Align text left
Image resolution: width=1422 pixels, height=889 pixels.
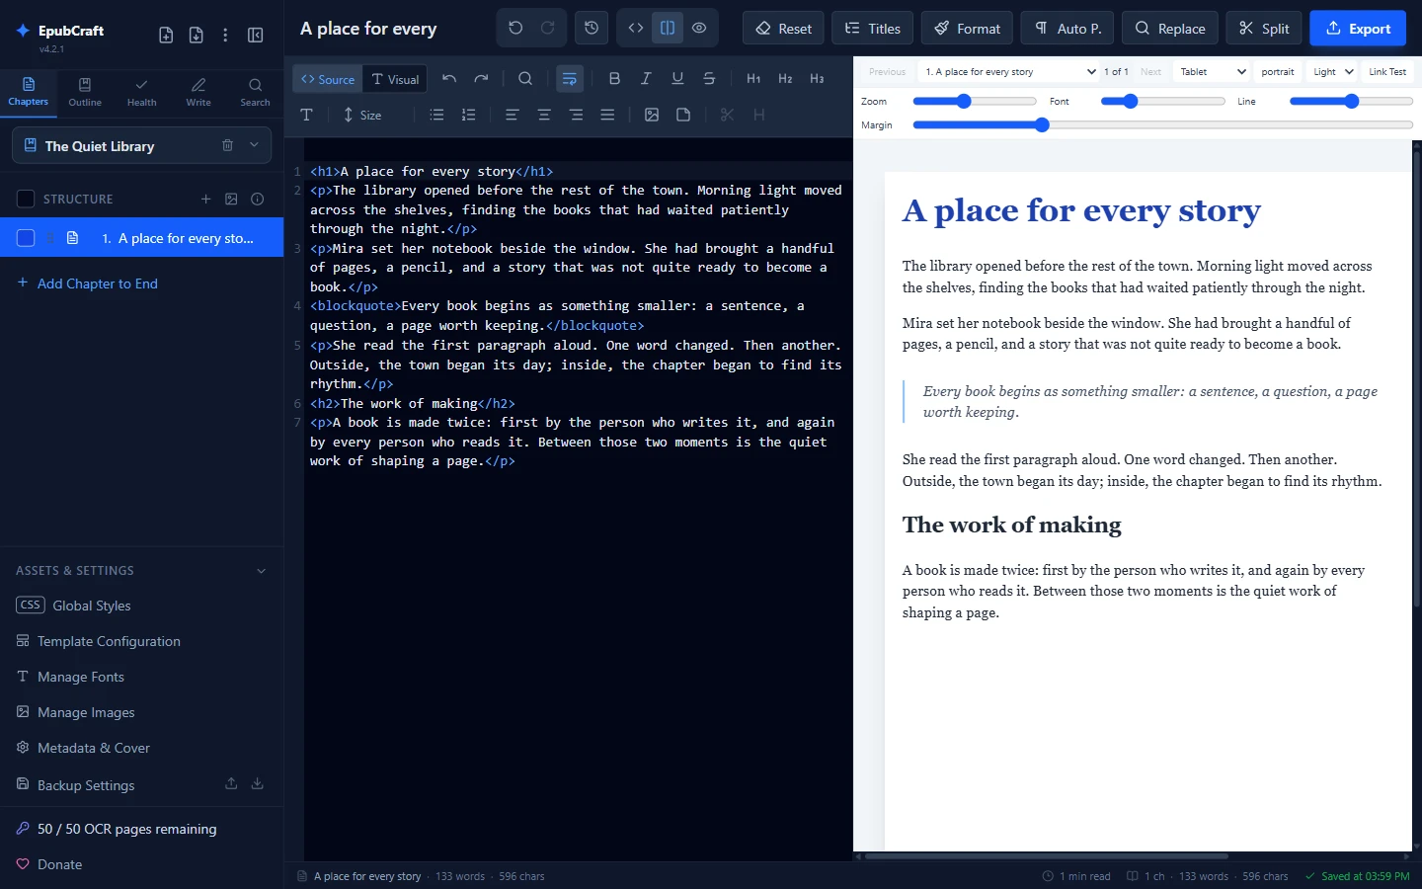pyautogui.click(x=512, y=115)
